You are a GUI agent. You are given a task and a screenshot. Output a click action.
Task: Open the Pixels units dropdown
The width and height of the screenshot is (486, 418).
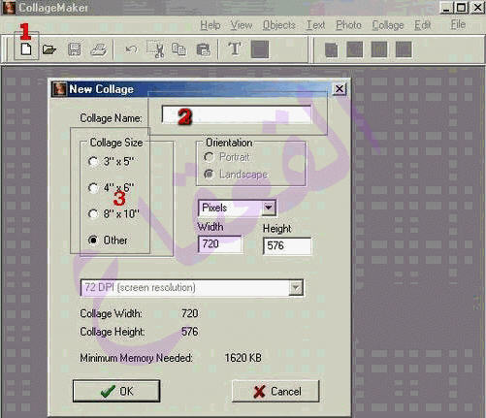point(269,208)
